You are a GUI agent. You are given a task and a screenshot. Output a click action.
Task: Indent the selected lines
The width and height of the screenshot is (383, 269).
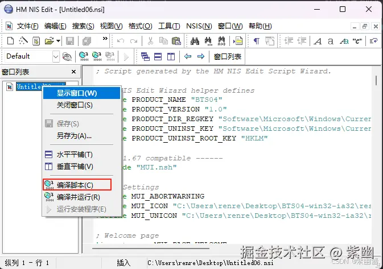[x=289, y=41]
